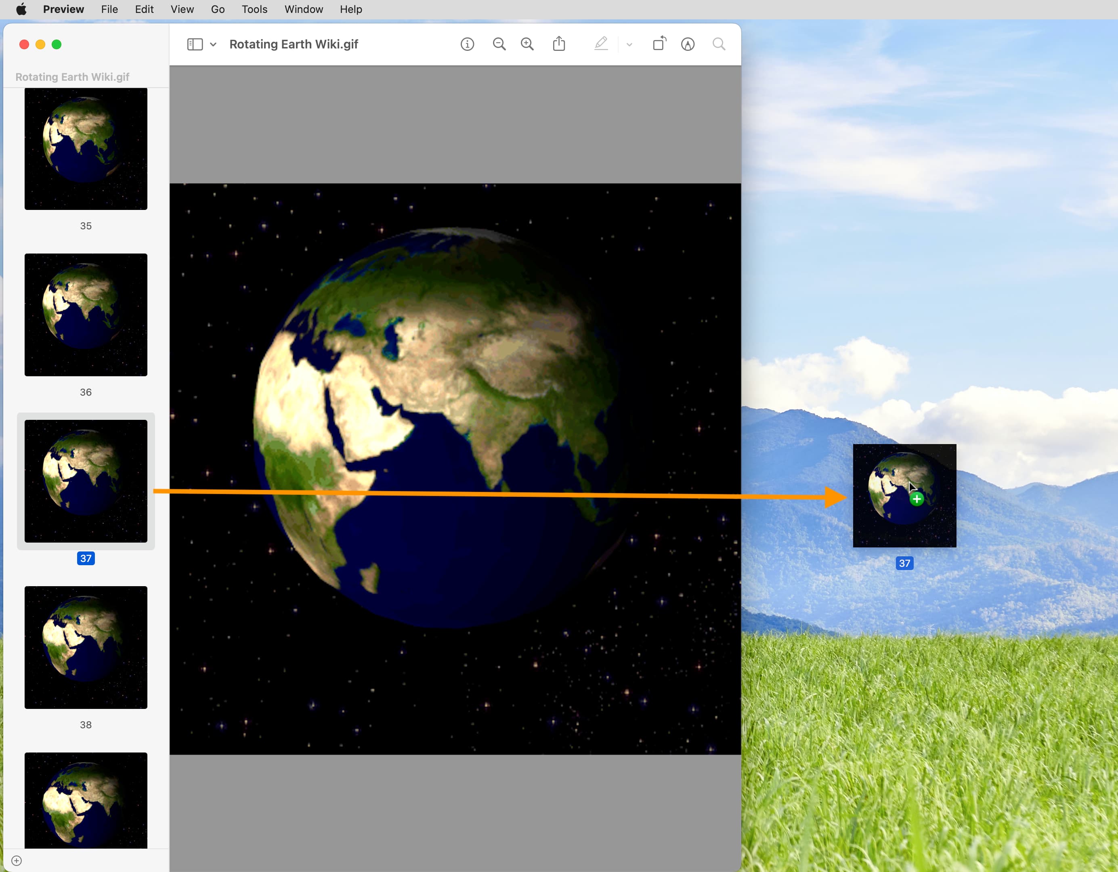
Task: Click the Highlight pen tool
Action: [601, 44]
